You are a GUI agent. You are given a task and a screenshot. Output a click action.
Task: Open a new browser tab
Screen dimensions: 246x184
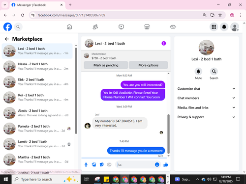pos(70,5)
